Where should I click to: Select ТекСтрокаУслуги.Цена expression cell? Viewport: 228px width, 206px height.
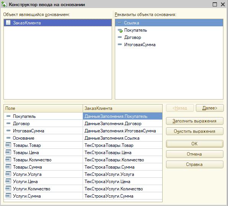click(x=122, y=181)
